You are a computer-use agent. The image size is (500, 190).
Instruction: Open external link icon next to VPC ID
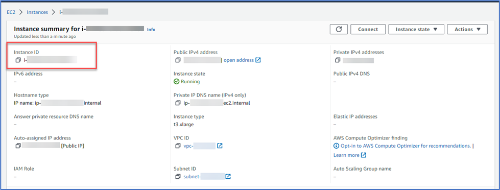[220, 146]
